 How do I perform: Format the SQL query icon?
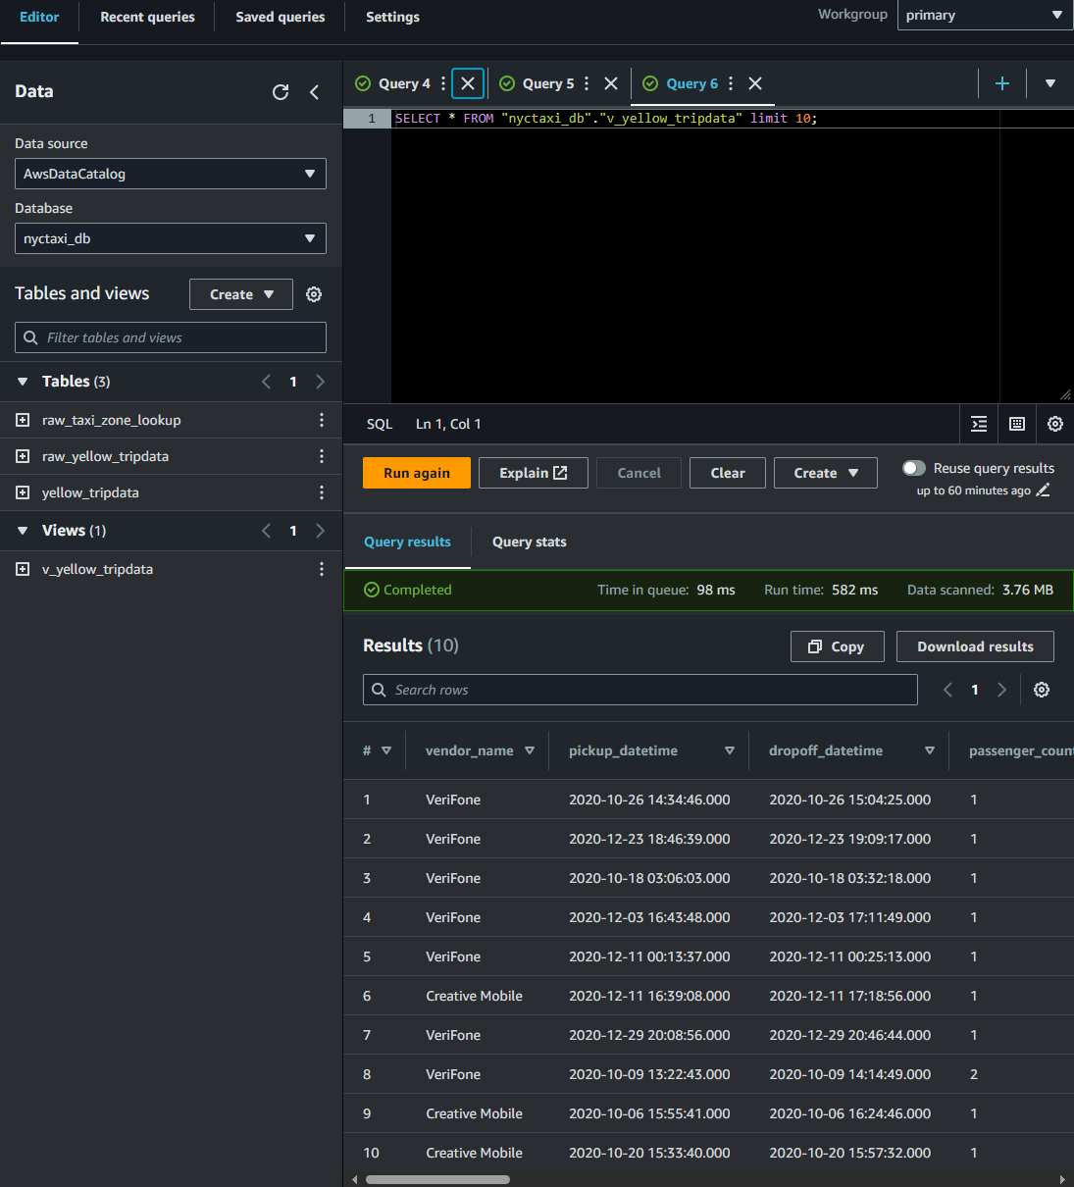pyautogui.click(x=979, y=424)
